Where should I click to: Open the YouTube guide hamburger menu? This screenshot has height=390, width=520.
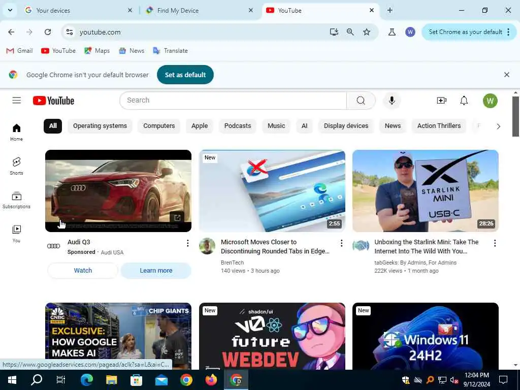point(17,100)
